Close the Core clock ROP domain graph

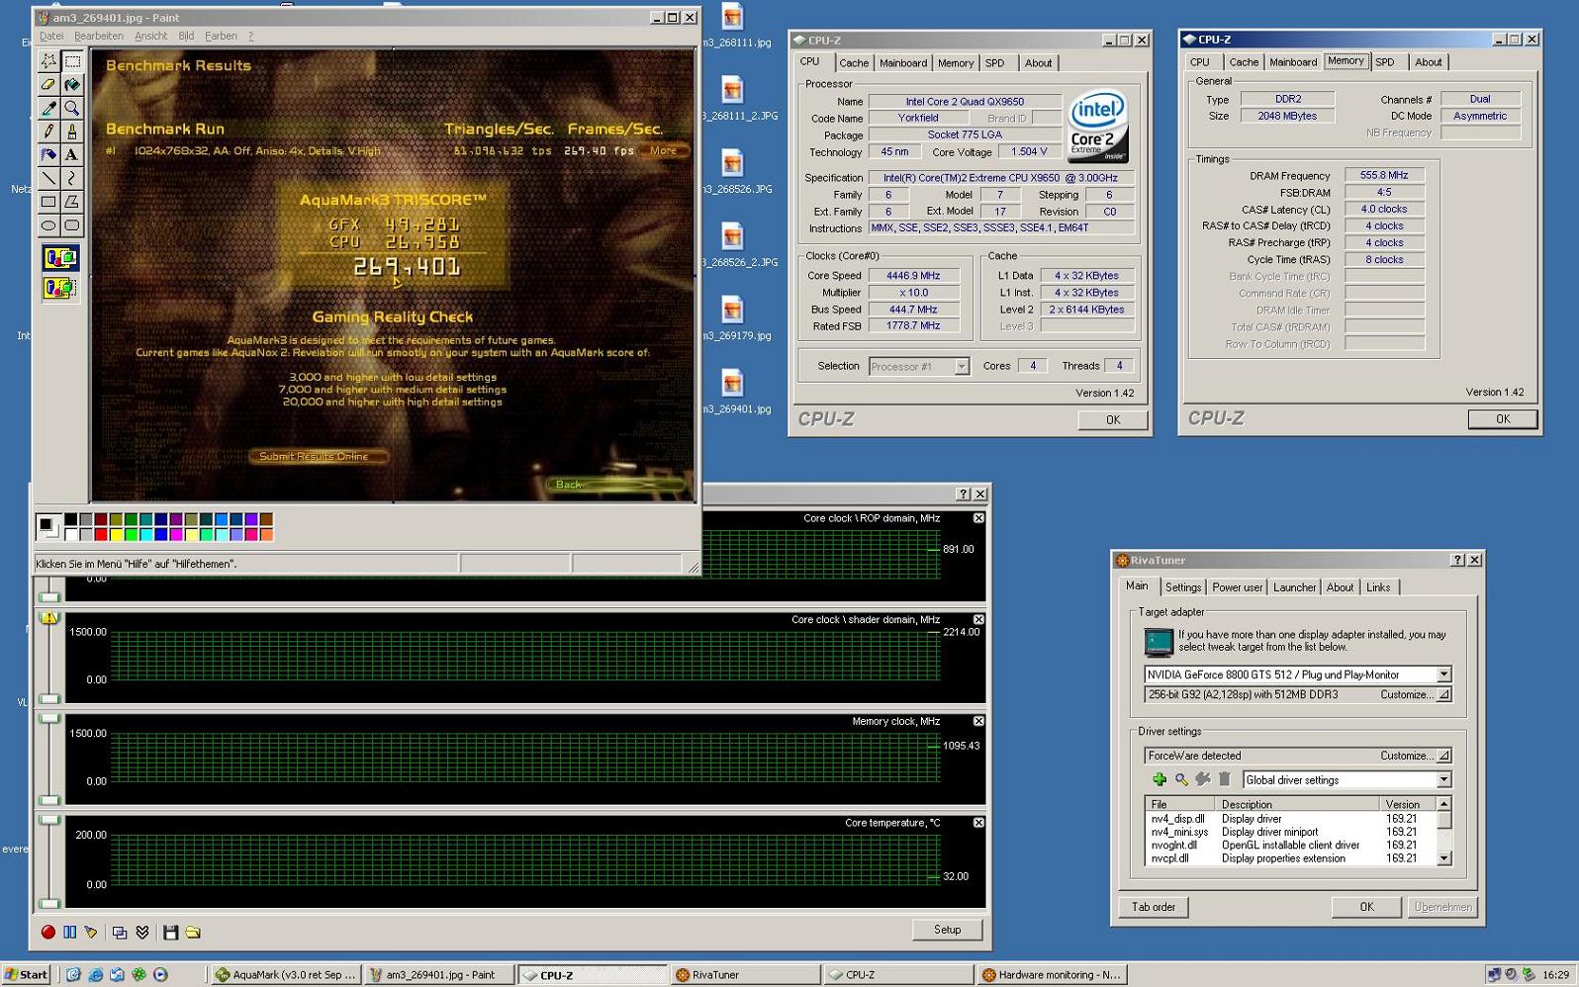click(978, 518)
